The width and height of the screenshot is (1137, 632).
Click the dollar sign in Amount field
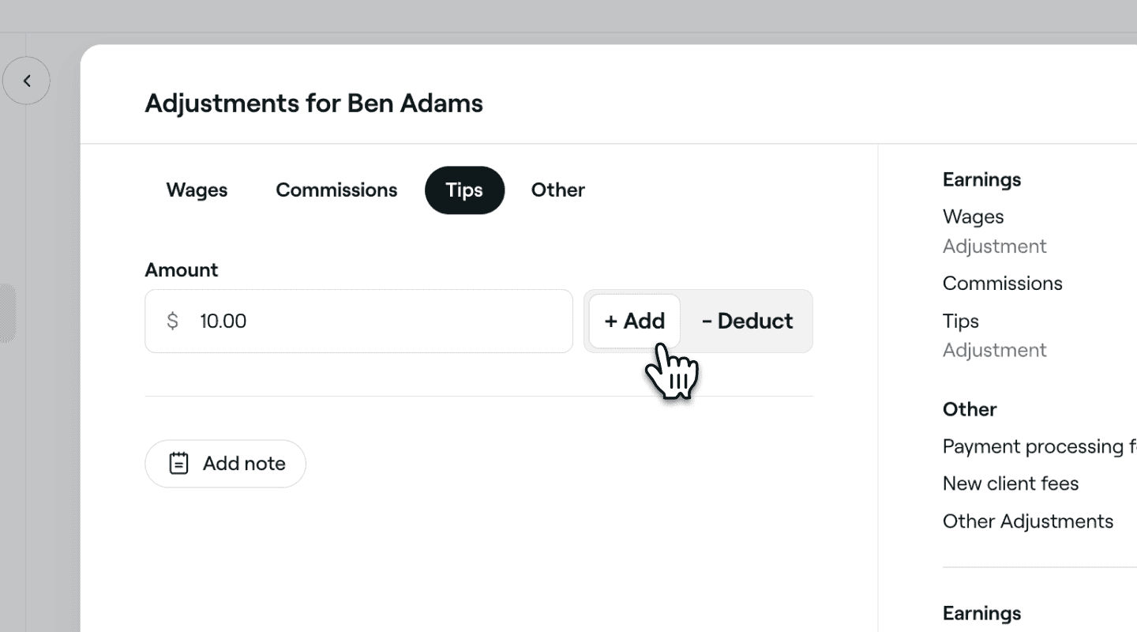pos(172,321)
